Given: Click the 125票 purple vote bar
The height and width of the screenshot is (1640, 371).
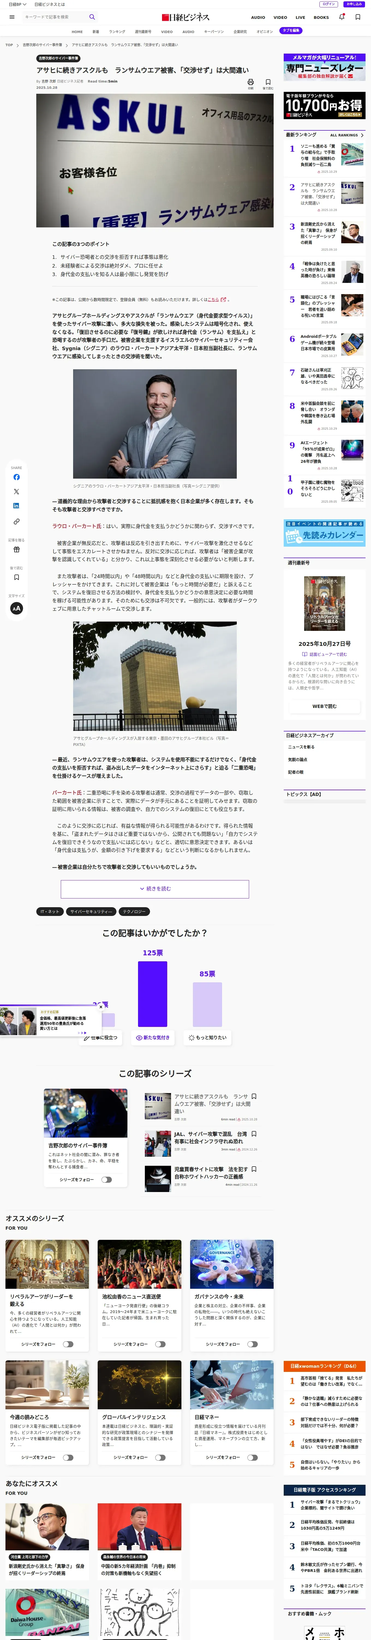Looking at the screenshot, I should pyautogui.click(x=152, y=994).
